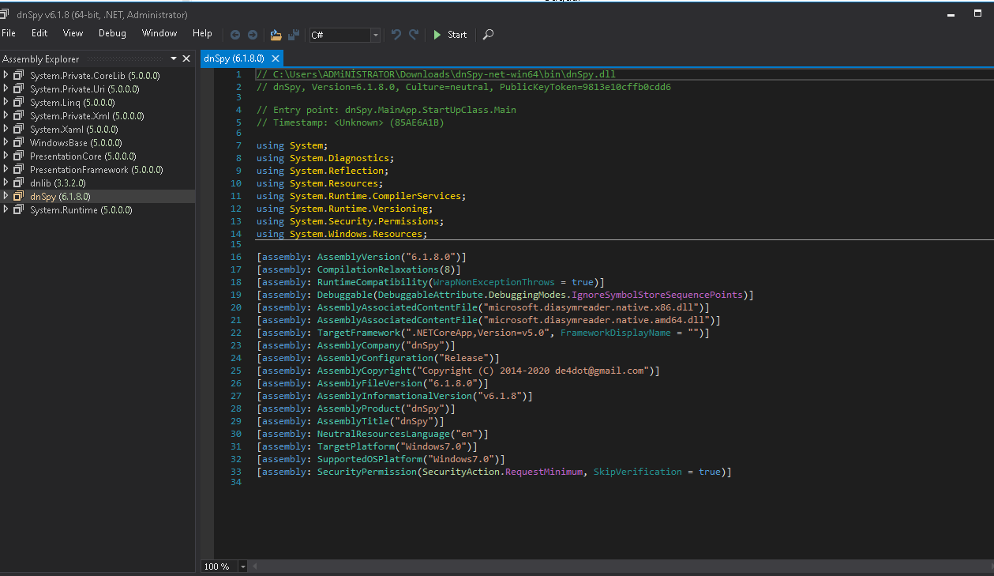Screen dimensions: 994x576
Task: Open the Window menu
Action: coord(159,33)
